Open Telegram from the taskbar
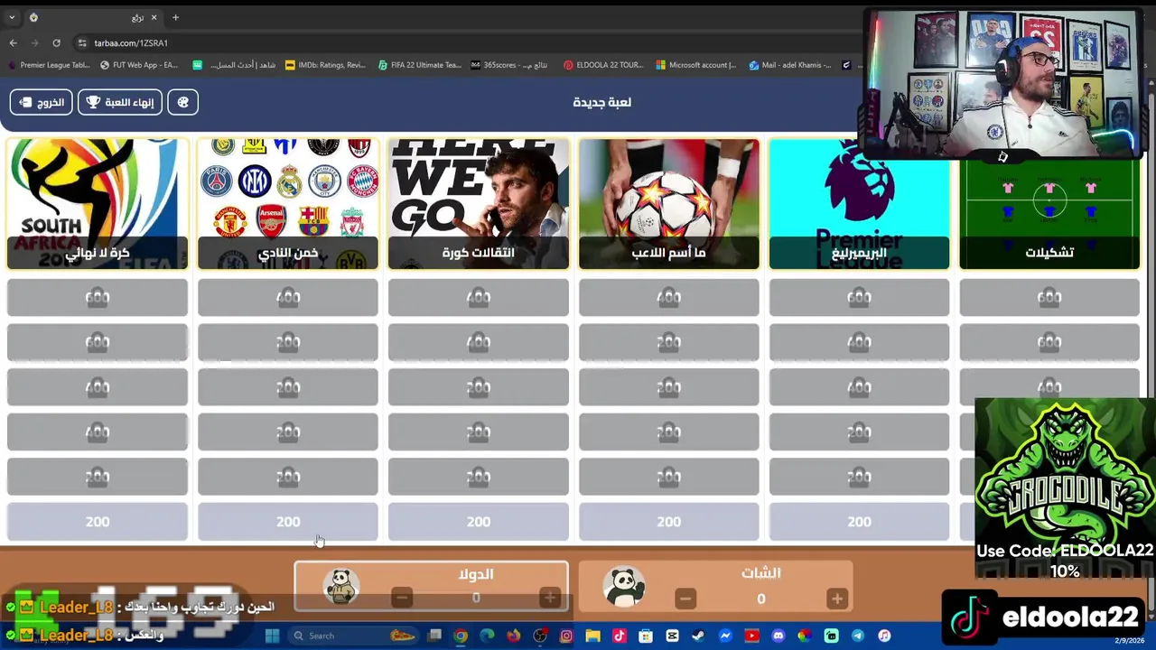 [x=857, y=636]
